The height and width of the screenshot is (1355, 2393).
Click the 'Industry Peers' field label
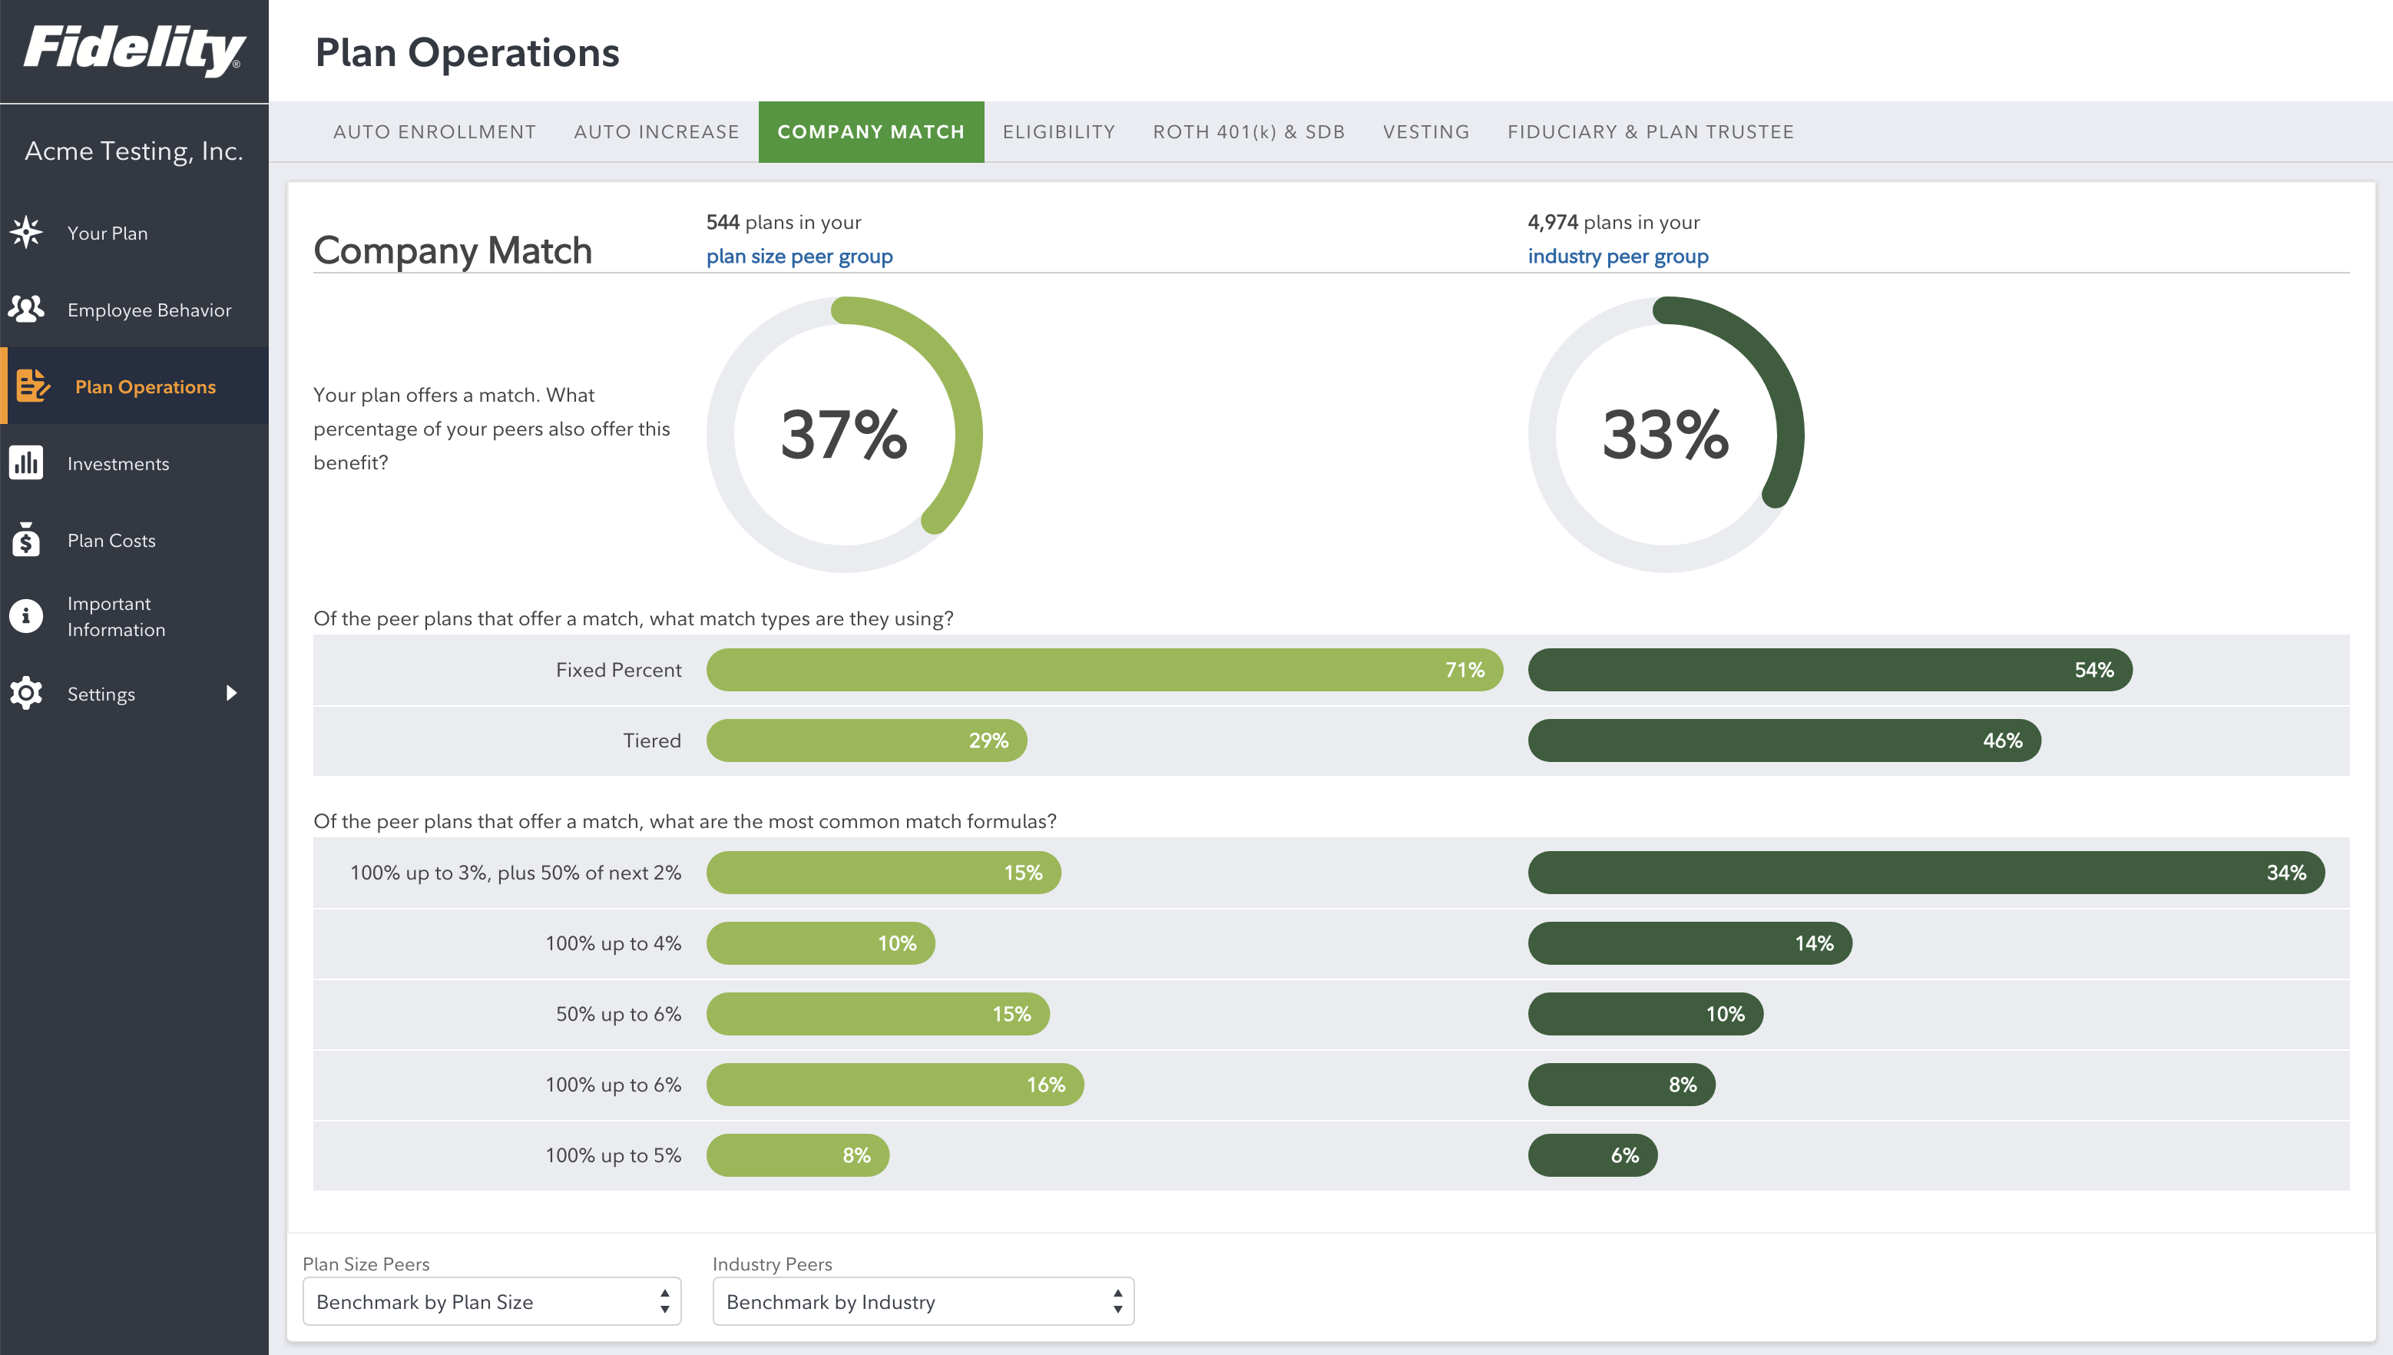click(x=773, y=1264)
